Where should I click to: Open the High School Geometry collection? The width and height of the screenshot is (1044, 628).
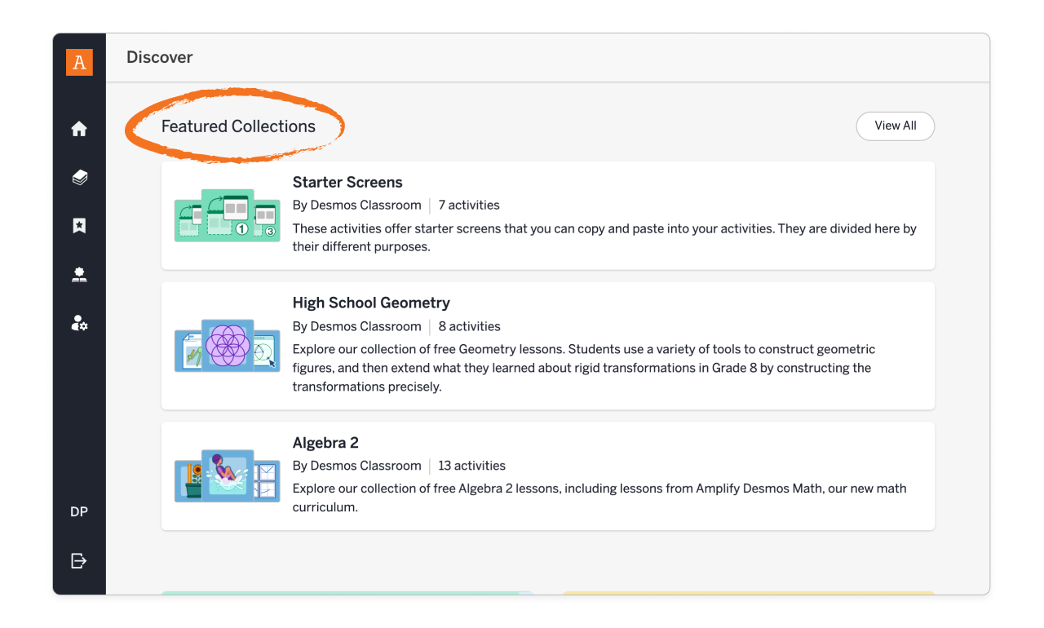[371, 303]
